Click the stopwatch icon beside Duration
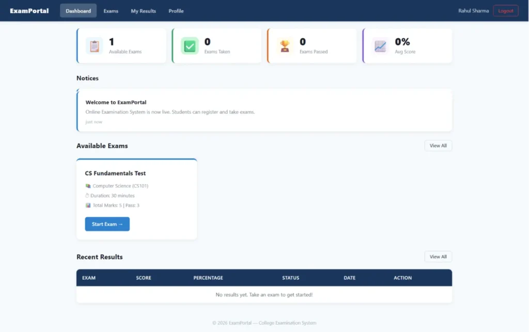The image size is (529, 332). pyautogui.click(x=87, y=196)
